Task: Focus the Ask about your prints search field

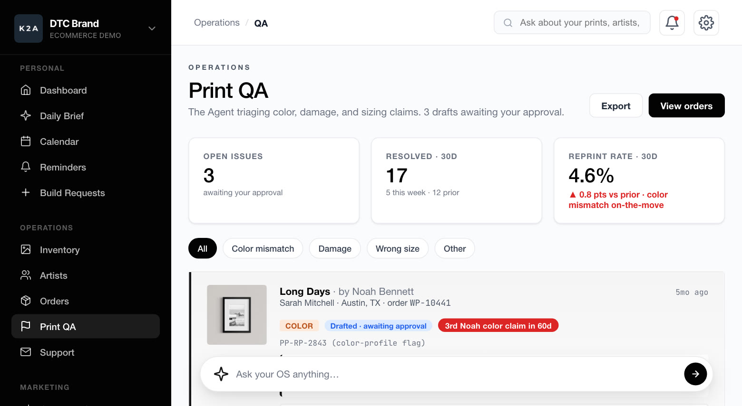Action: point(572,23)
